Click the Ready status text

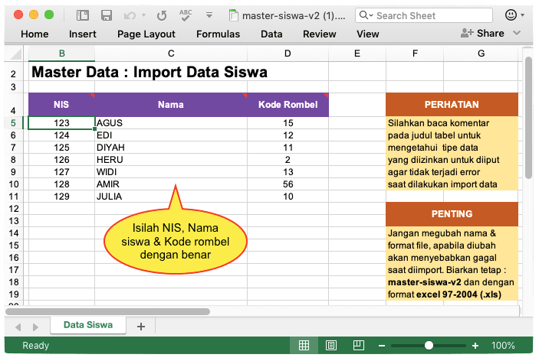[36, 345]
